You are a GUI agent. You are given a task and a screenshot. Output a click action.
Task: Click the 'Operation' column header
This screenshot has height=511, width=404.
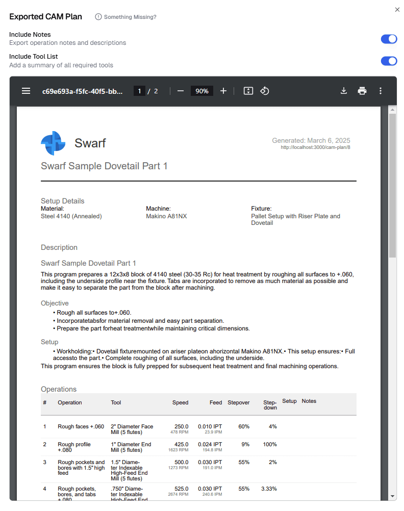click(70, 402)
